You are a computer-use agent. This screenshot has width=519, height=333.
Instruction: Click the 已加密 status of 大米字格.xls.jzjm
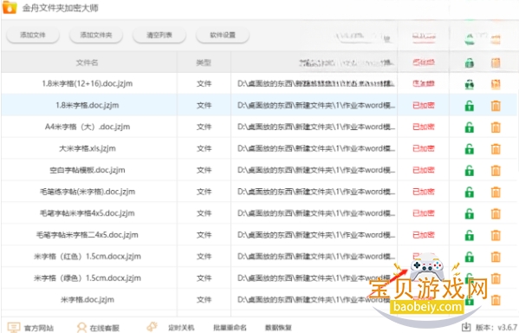click(x=424, y=148)
